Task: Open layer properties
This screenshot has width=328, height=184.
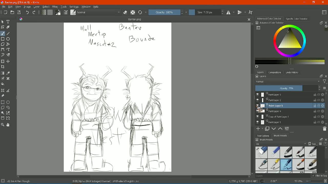Action: click(287, 129)
